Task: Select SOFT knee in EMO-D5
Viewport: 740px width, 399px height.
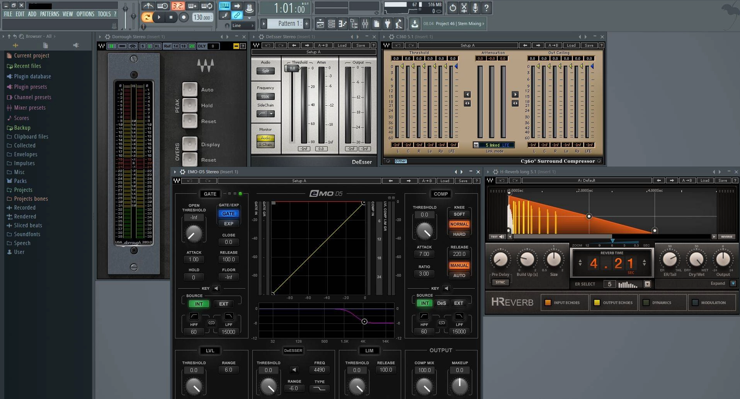Action: pos(459,215)
